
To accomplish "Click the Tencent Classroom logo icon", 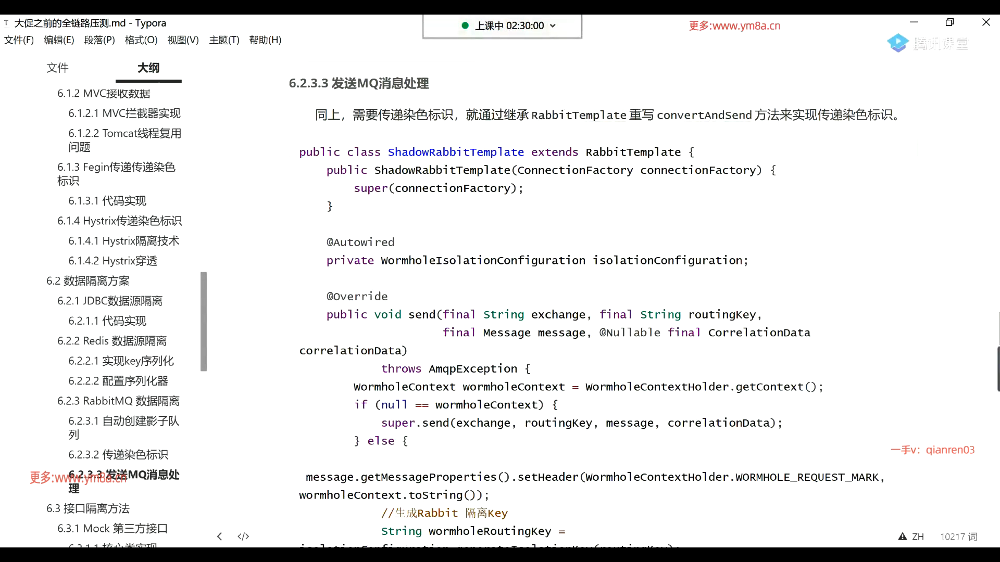I will [x=898, y=43].
